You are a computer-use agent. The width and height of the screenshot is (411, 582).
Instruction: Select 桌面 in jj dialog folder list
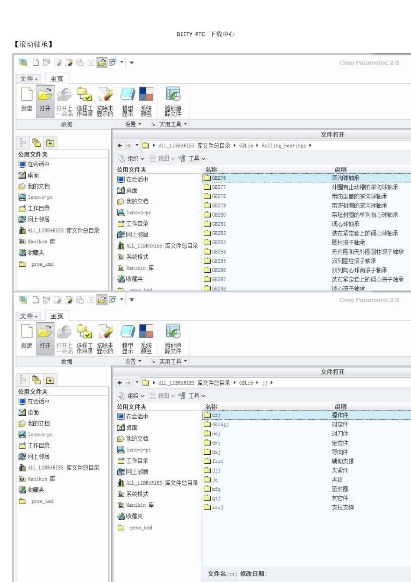[x=128, y=427]
